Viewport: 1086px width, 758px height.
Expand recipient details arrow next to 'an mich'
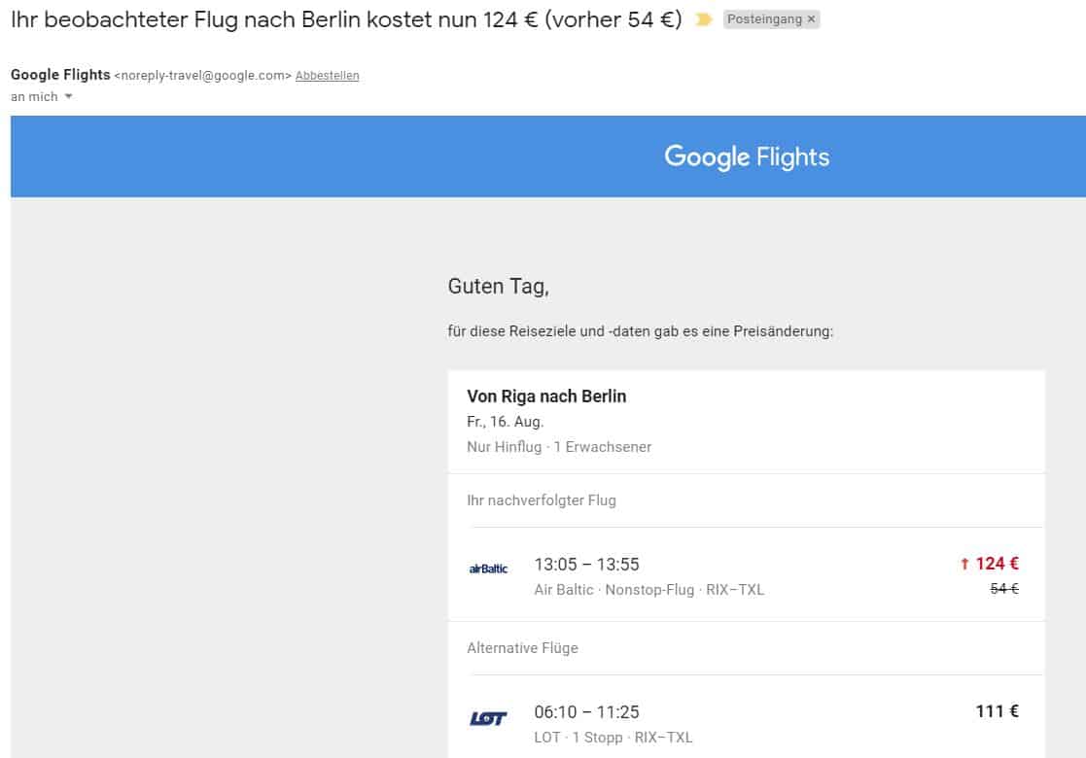tap(68, 97)
